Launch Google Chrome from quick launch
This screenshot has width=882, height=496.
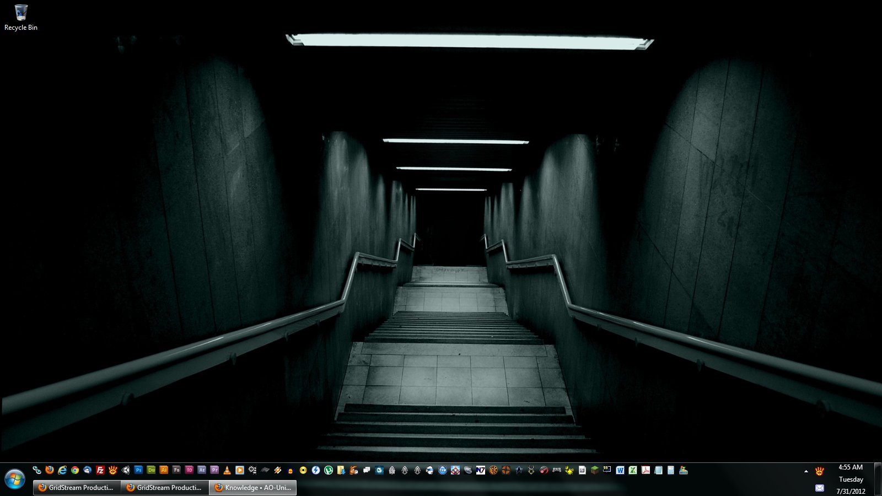(75, 470)
